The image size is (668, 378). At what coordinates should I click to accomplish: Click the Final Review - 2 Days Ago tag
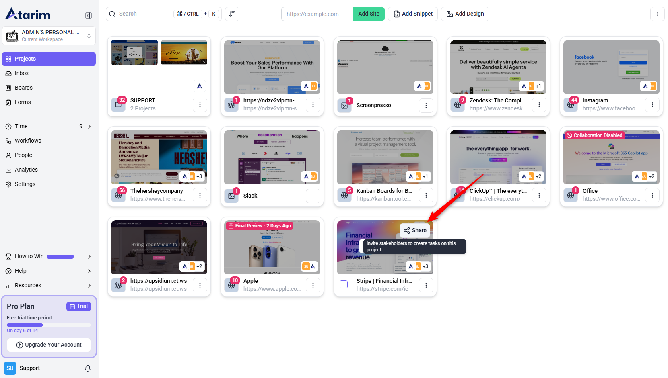coord(260,226)
